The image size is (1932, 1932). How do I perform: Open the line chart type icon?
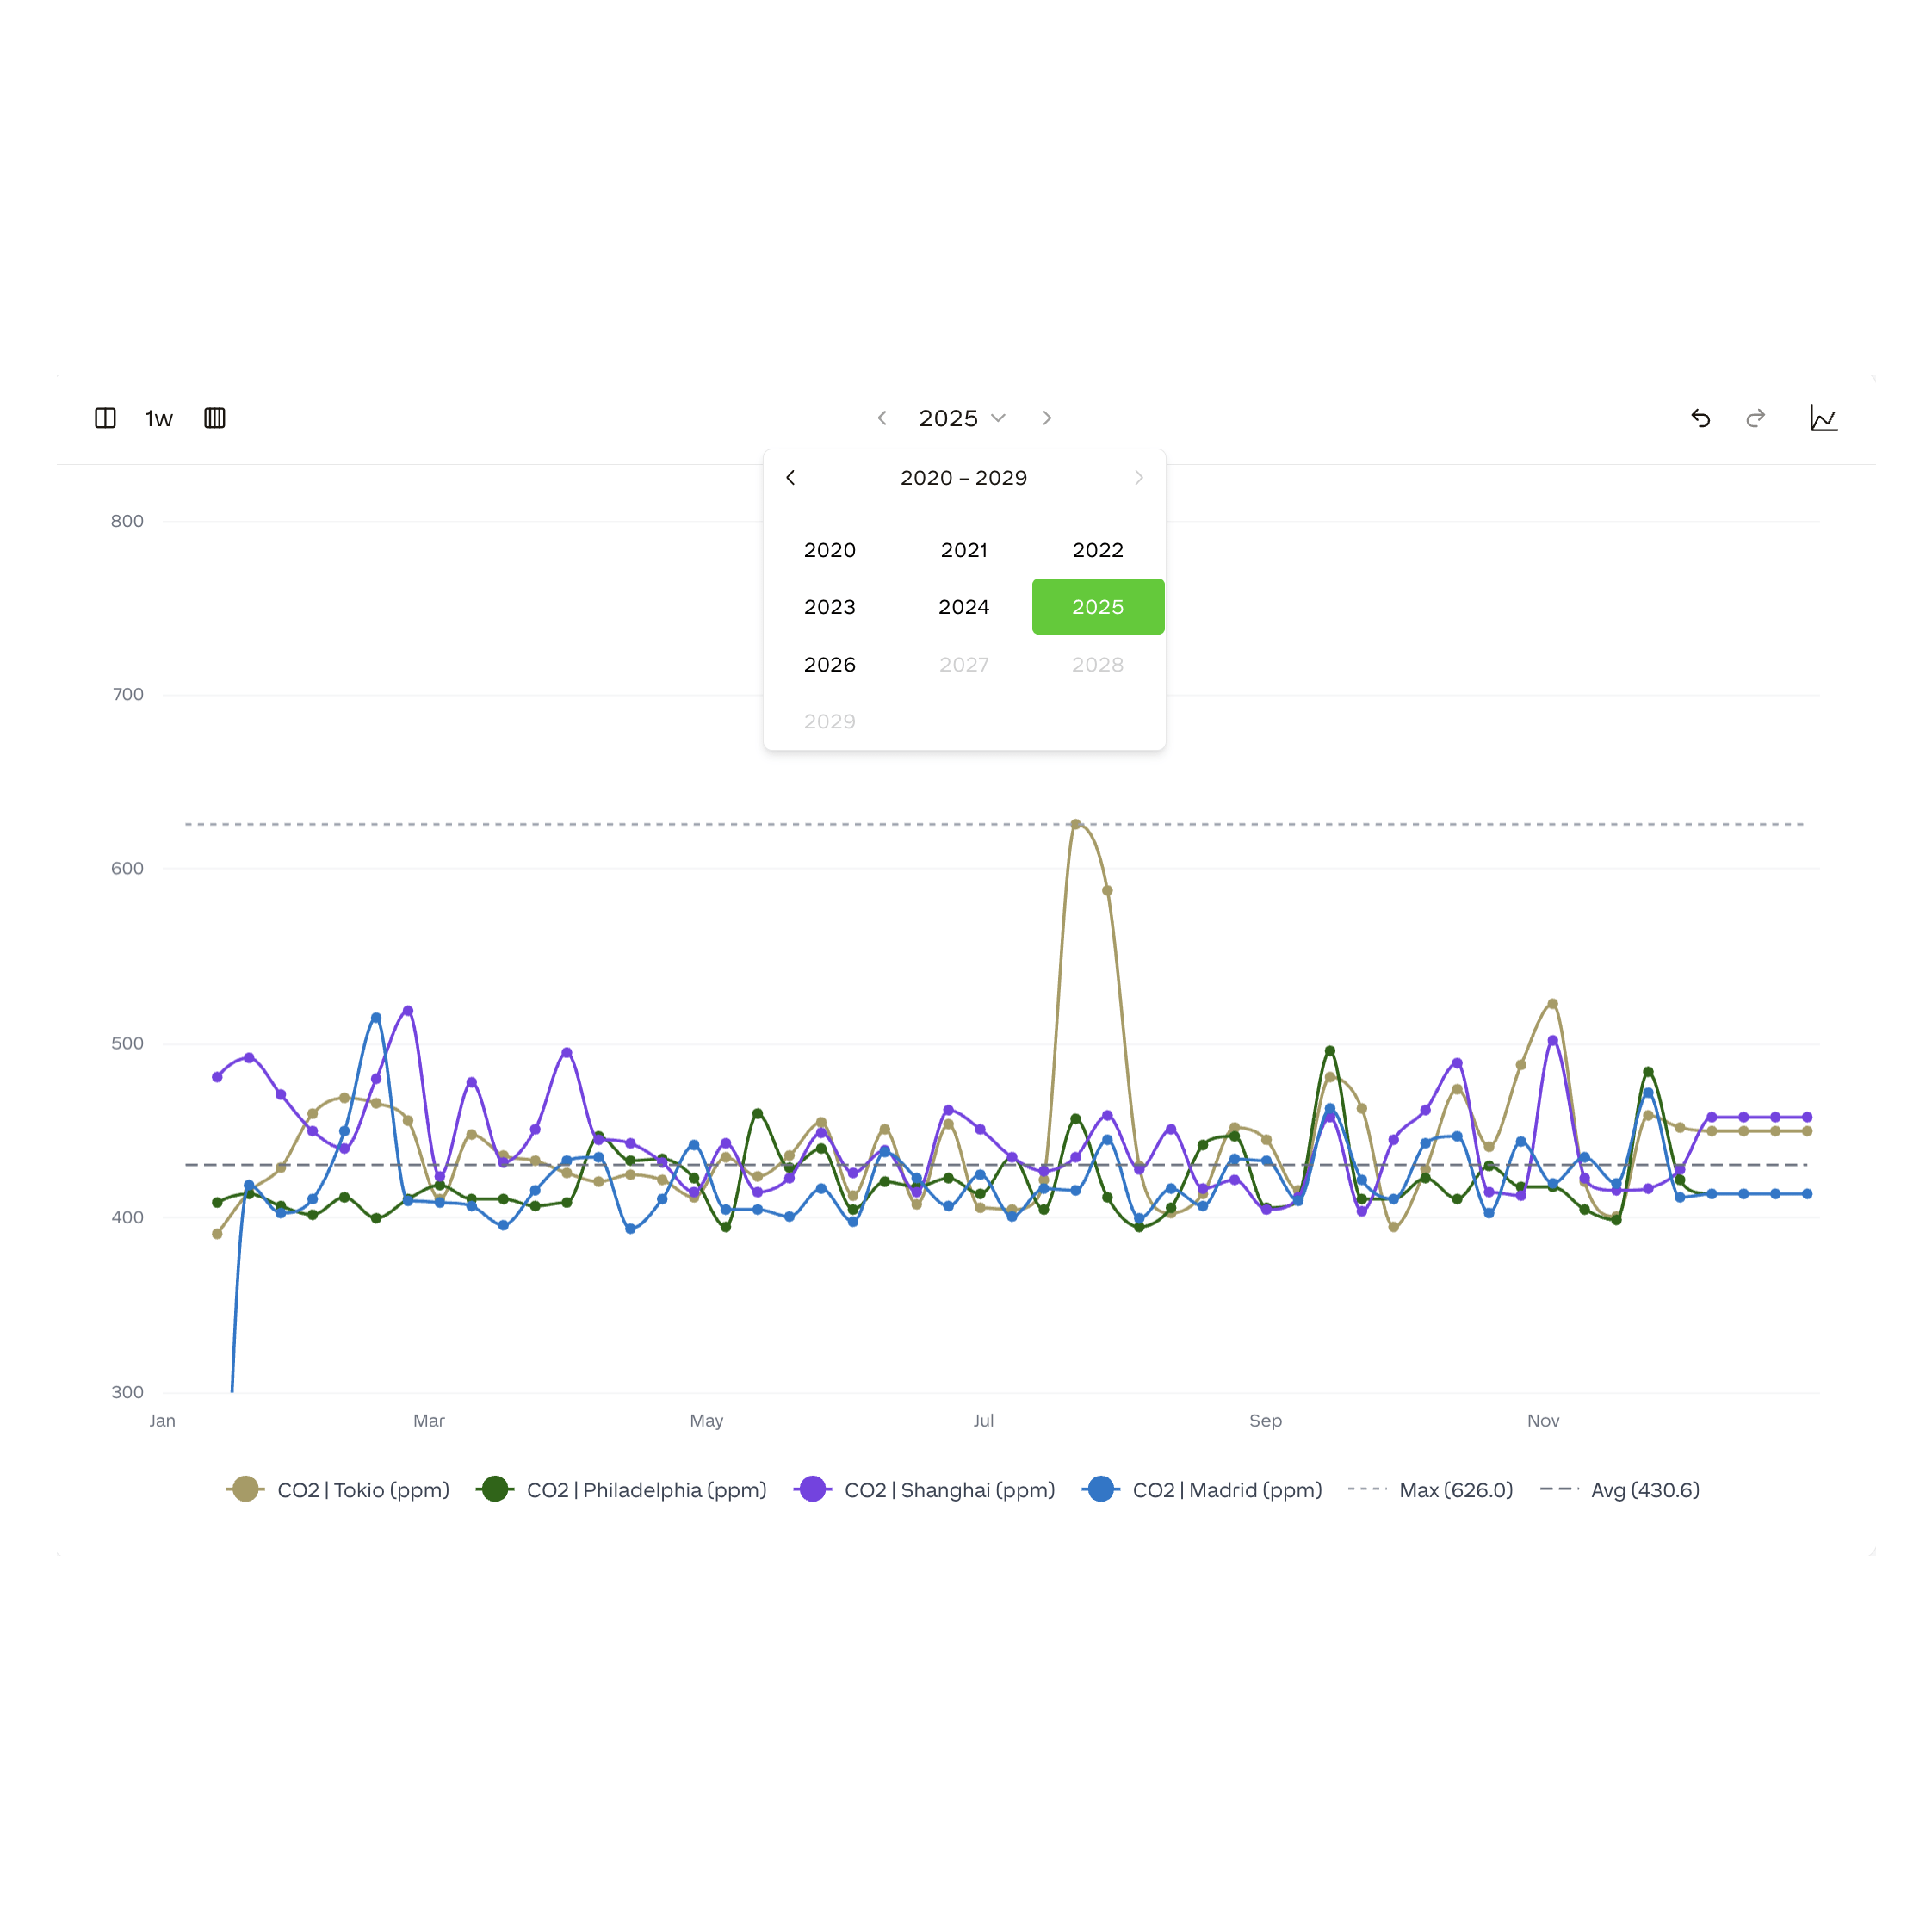[1823, 418]
